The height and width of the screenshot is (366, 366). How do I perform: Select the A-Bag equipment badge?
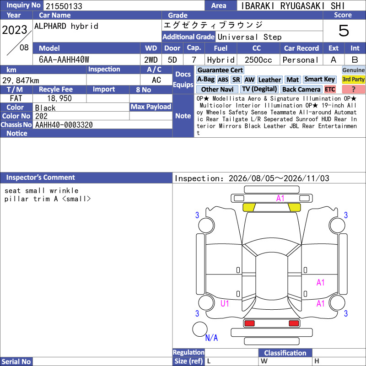tap(205, 80)
